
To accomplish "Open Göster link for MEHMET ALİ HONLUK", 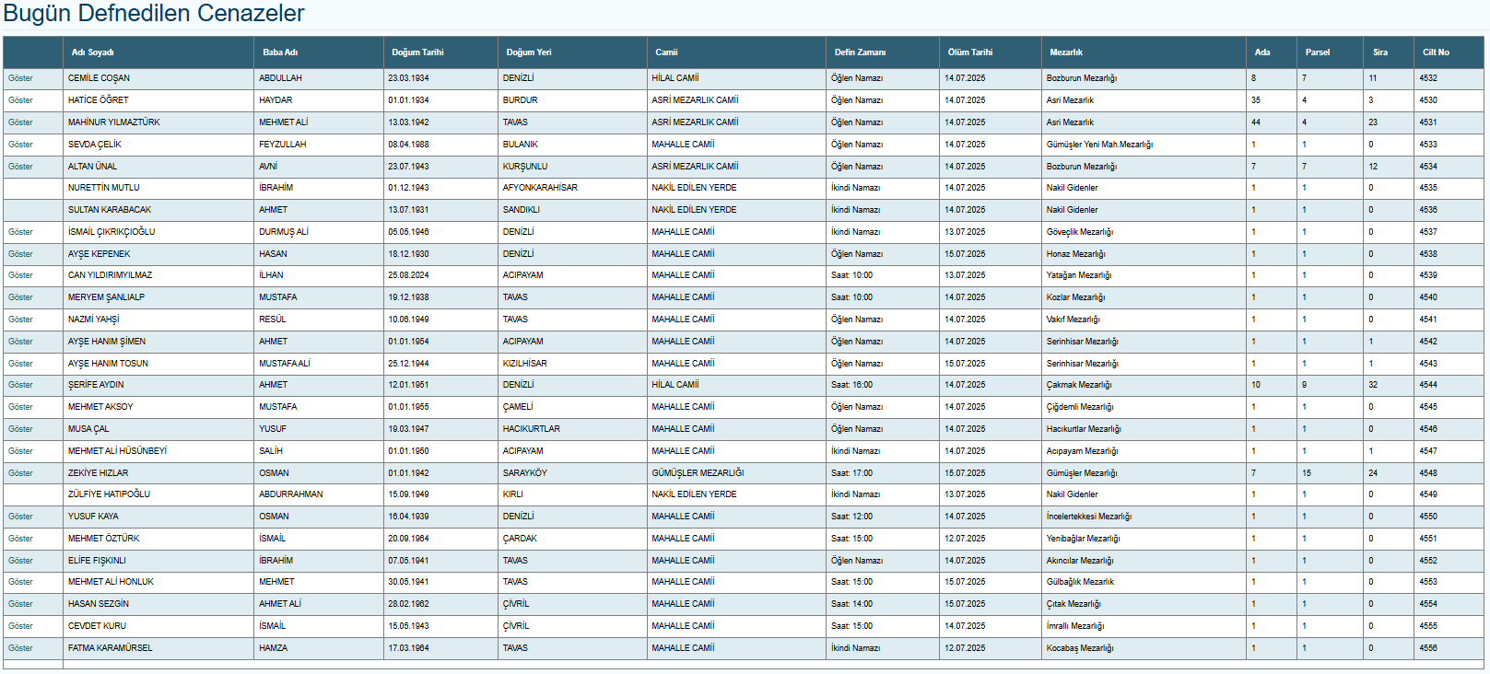I will pyautogui.click(x=20, y=582).
